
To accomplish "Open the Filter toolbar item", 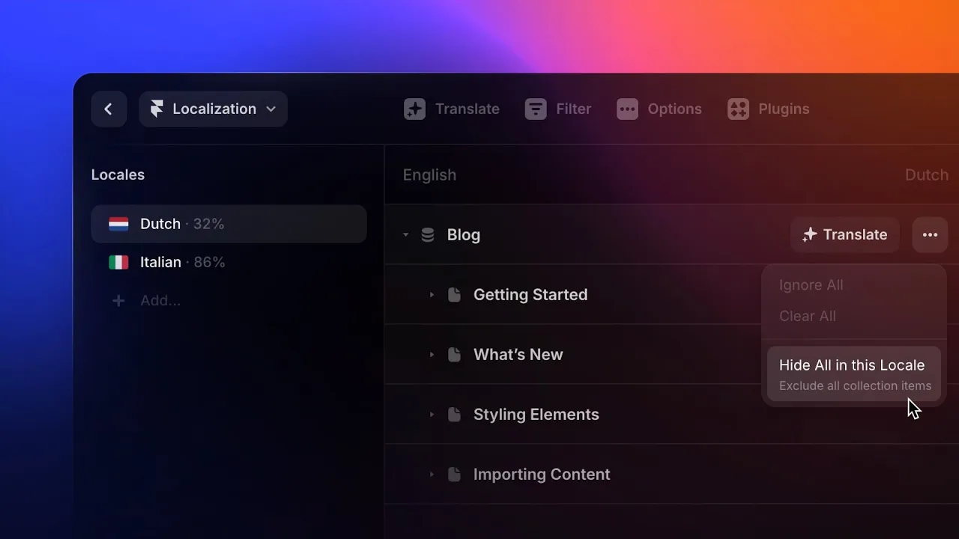I will pyautogui.click(x=558, y=109).
